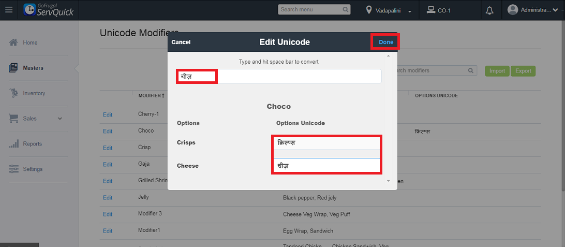Click the search magnifier in top bar
The image size is (565, 247).
click(346, 10)
